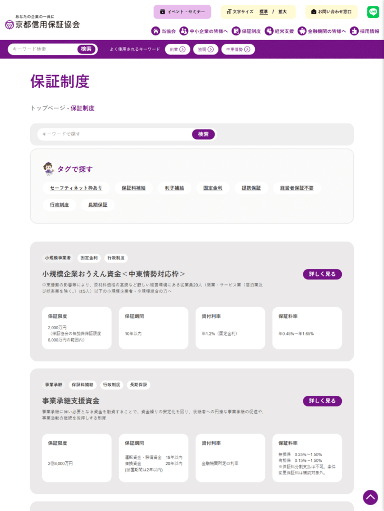
Task: Focus the キーワードで探す search field
Action: (114, 134)
